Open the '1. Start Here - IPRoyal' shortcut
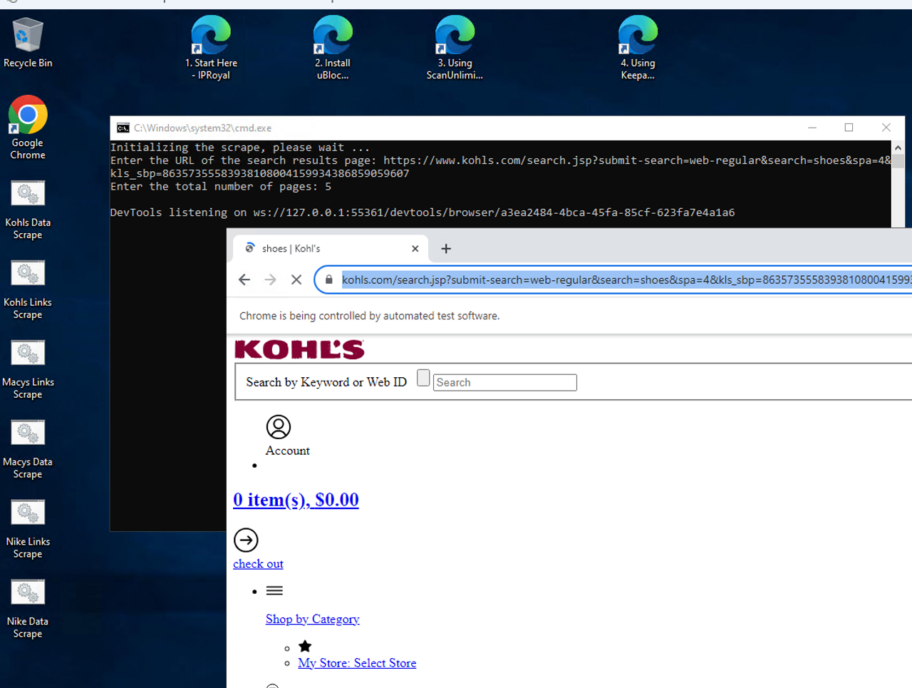 [x=212, y=48]
